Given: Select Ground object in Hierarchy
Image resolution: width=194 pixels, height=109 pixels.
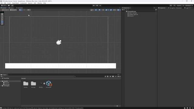Looking at the screenshot, I should (x=131, y=16).
